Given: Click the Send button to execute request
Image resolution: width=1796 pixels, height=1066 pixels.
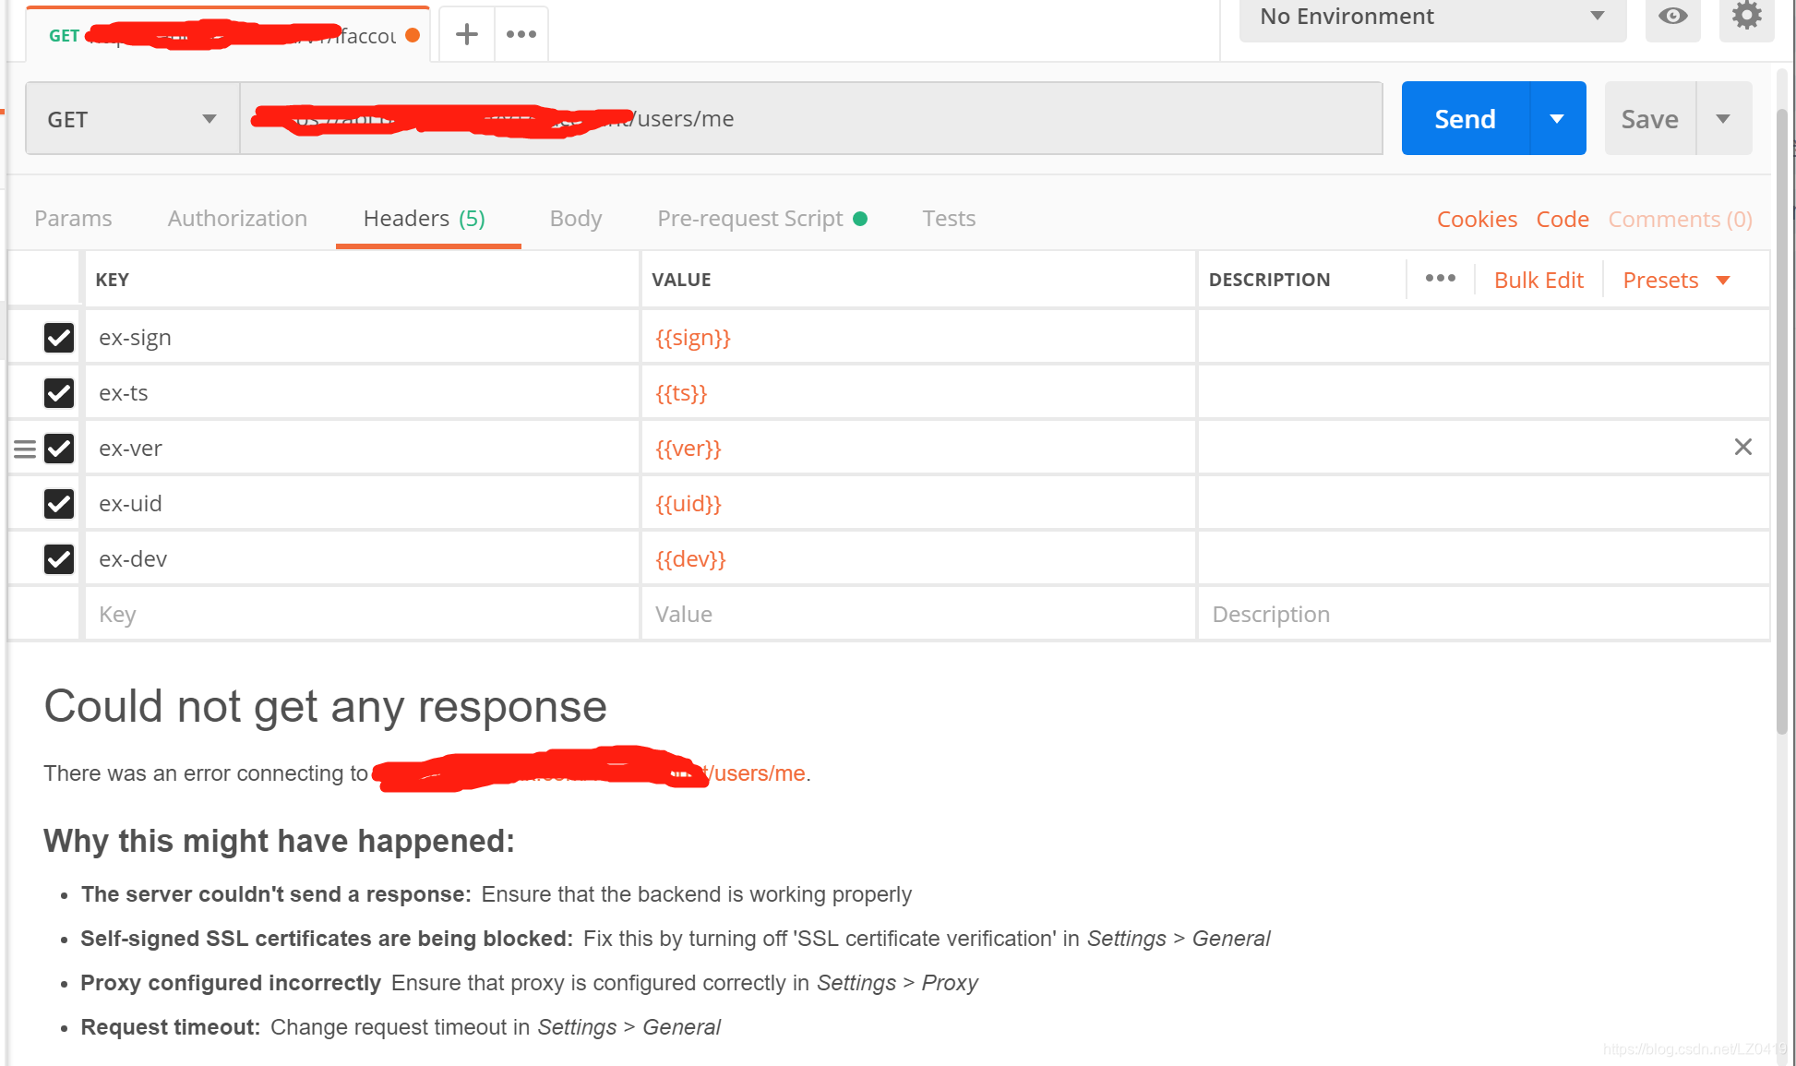Looking at the screenshot, I should pyautogui.click(x=1465, y=119).
